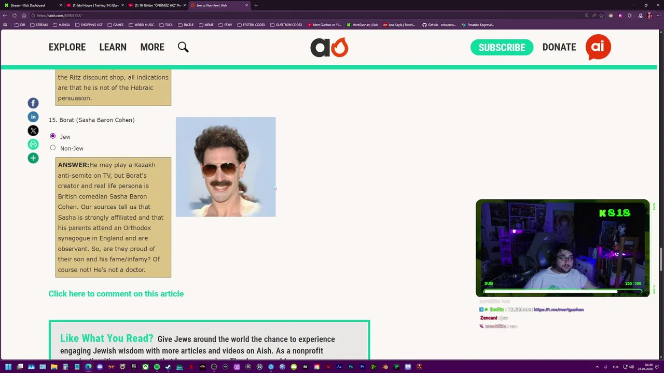Open Spotify from the taskbar
Image resolution: width=664 pixels, height=373 pixels.
pyautogui.click(x=157, y=367)
